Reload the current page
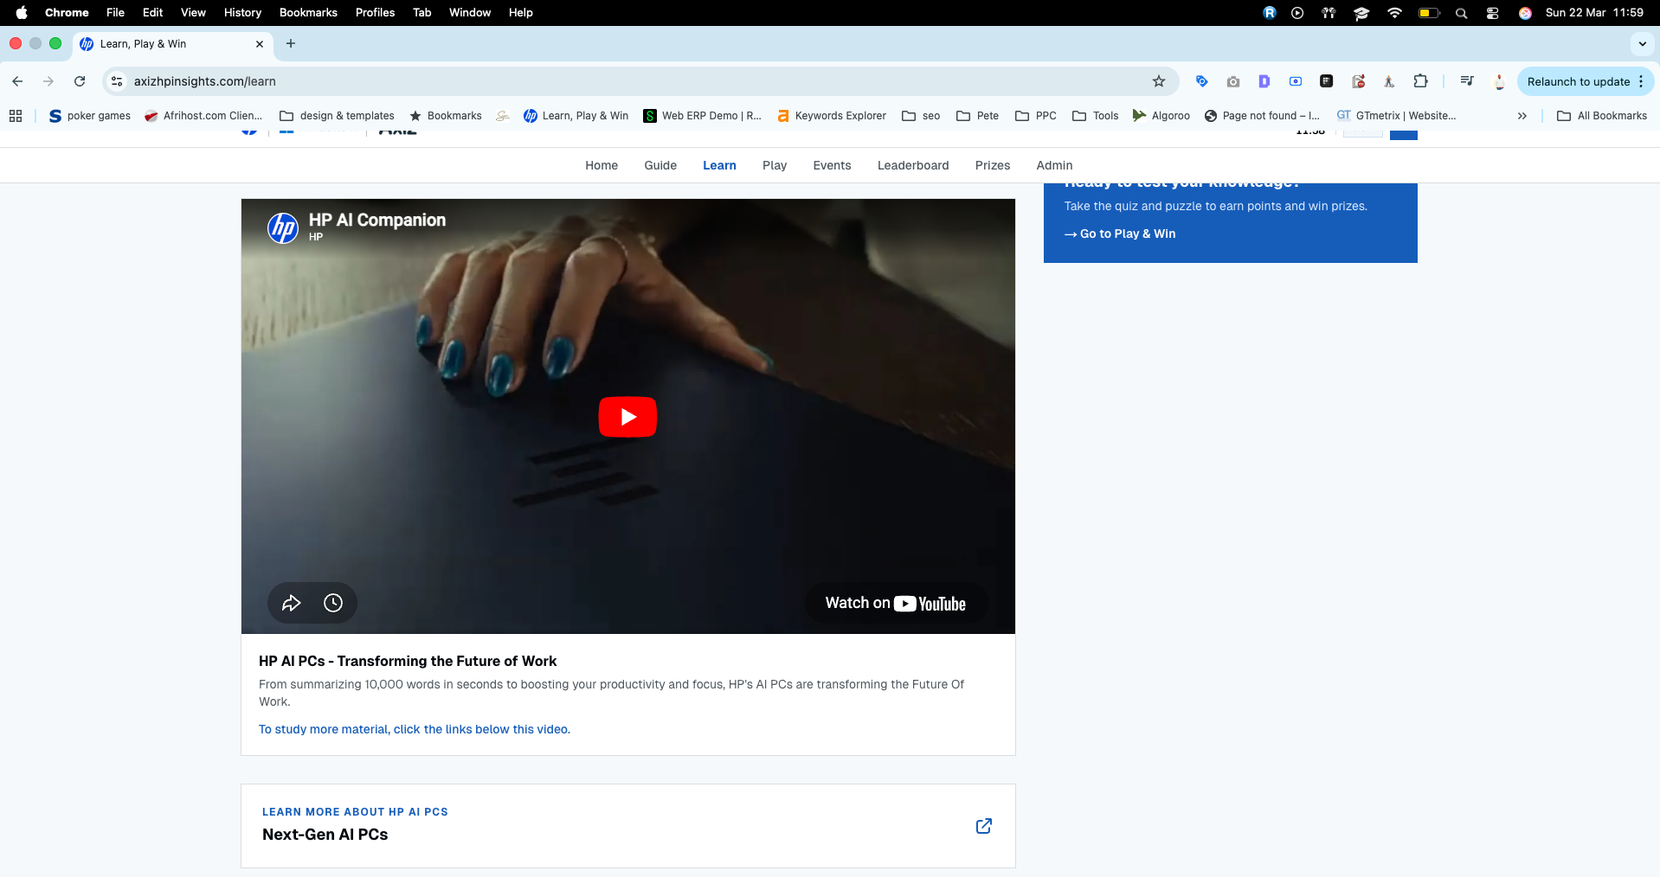The image size is (1660, 877). pyautogui.click(x=80, y=81)
